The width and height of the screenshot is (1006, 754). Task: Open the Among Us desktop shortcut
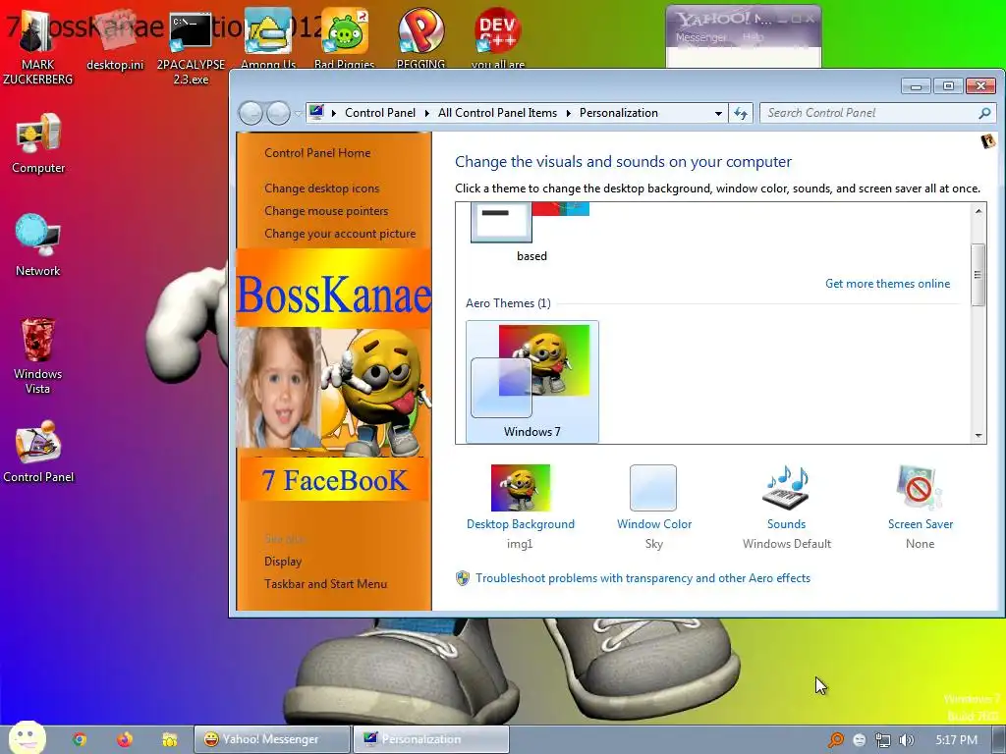click(268, 38)
